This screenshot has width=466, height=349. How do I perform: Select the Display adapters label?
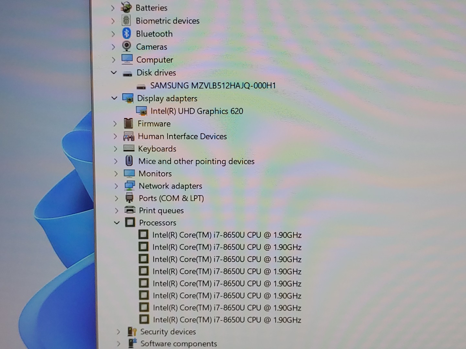pyautogui.click(x=167, y=98)
